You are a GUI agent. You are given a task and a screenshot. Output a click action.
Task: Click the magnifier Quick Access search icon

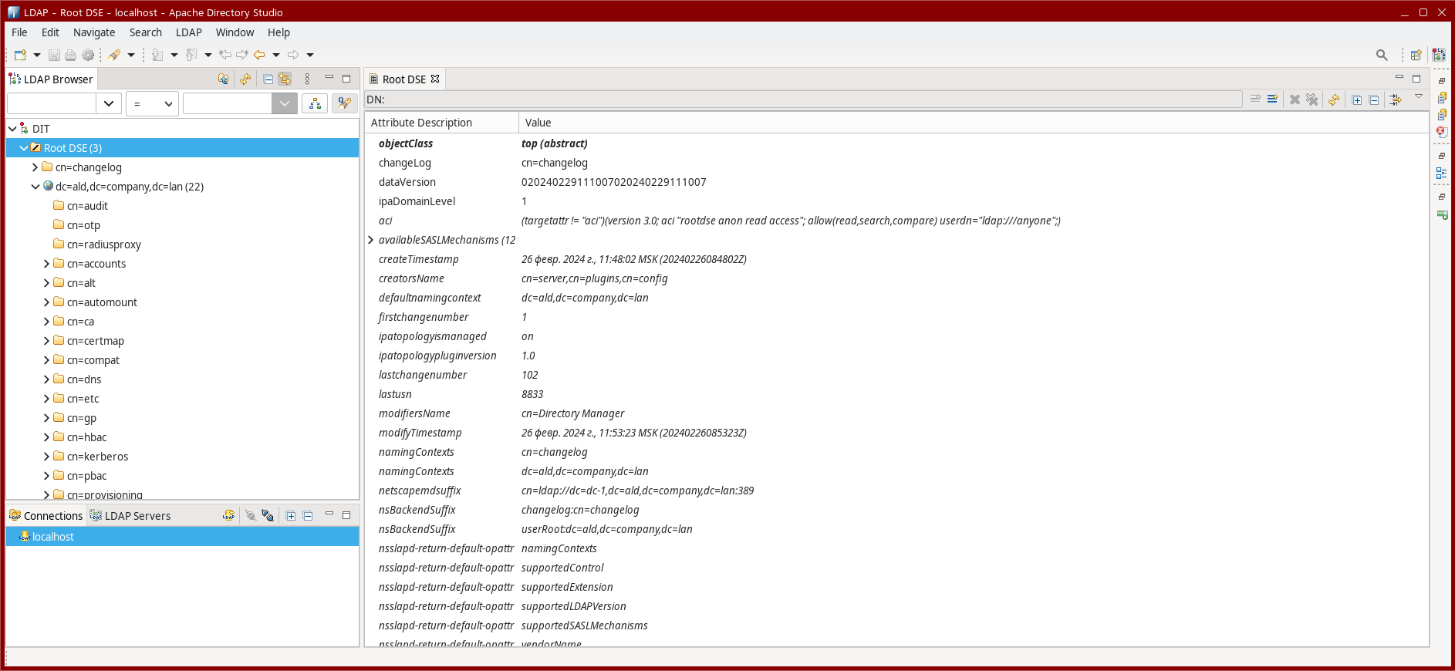coord(1382,55)
